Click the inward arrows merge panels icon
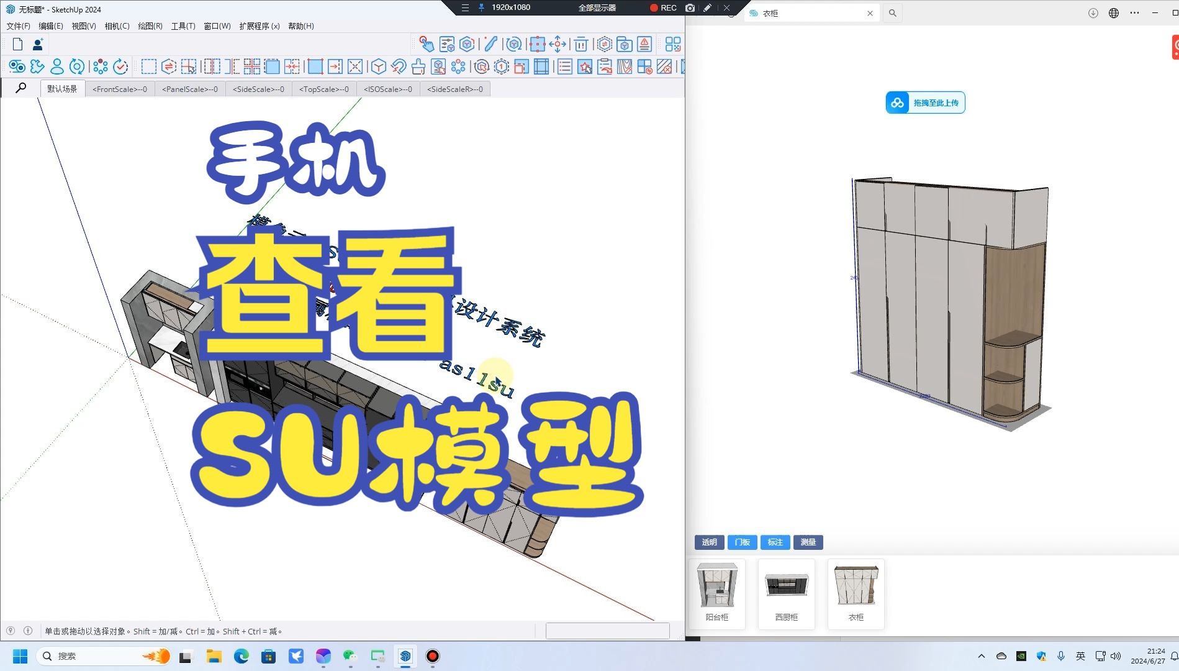 pyautogui.click(x=292, y=66)
